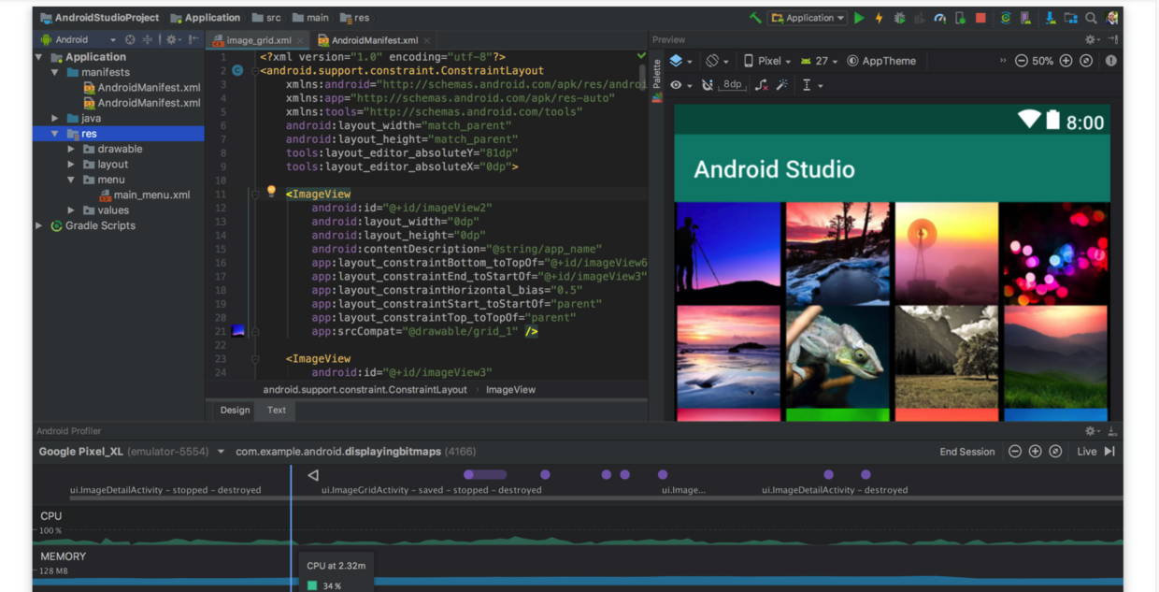
Task: Clear all constraints using the delete-constraints icon
Action: click(x=761, y=84)
